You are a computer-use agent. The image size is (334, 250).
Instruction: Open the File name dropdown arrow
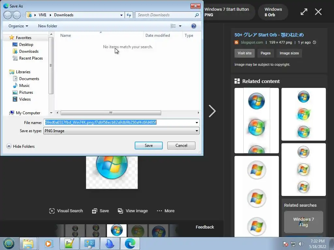(197, 122)
